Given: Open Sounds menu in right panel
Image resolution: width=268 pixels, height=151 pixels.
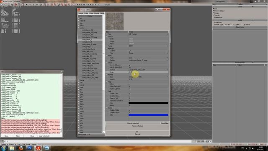Looking at the screenshot, I should pyautogui.click(x=217, y=15).
